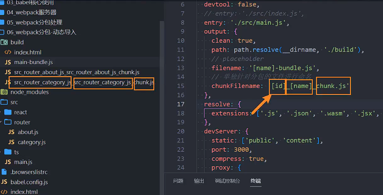Collapse the router folder
The image size is (383, 195).
(22, 122)
